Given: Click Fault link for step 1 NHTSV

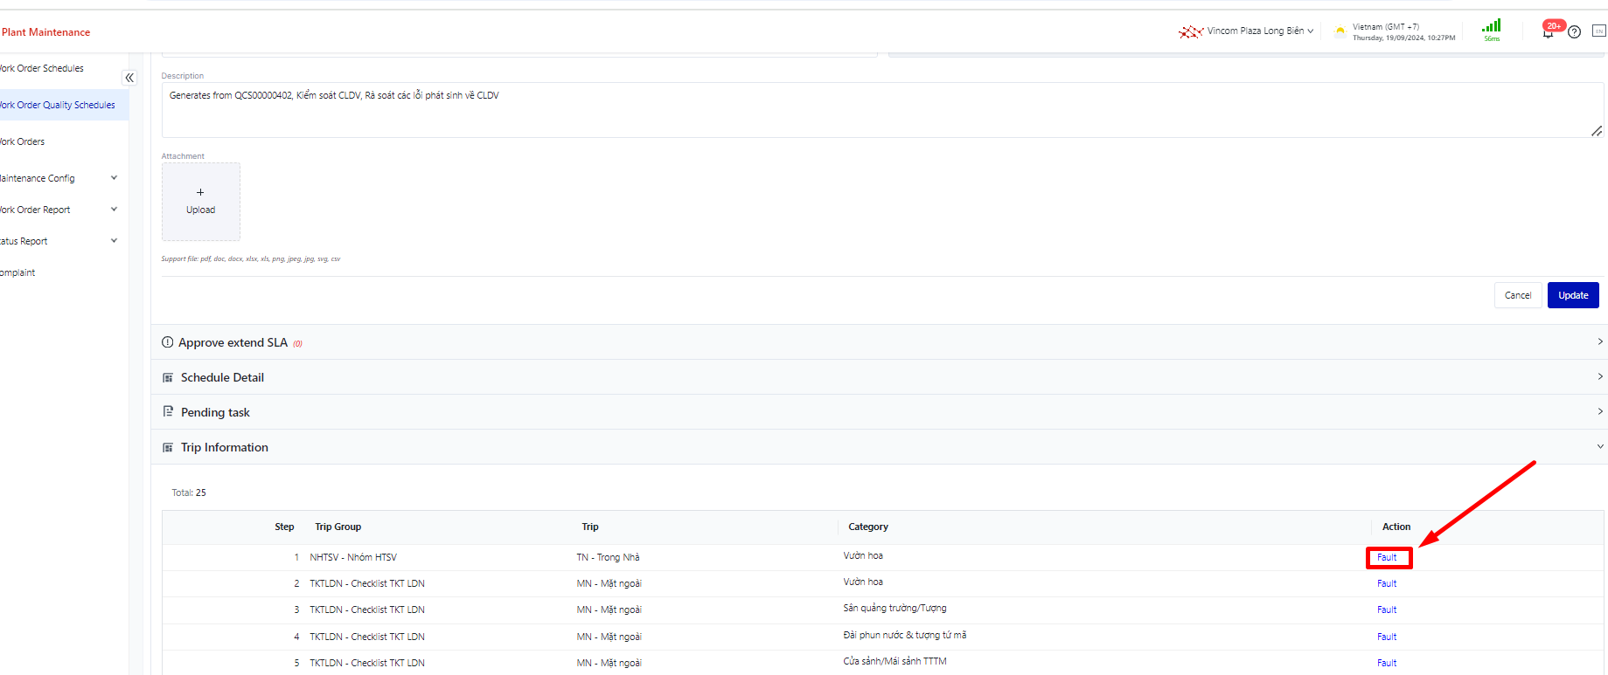Looking at the screenshot, I should pyautogui.click(x=1387, y=557).
